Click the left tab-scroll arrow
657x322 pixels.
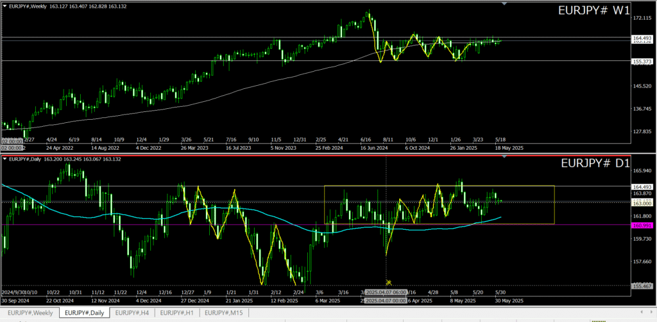(642, 312)
